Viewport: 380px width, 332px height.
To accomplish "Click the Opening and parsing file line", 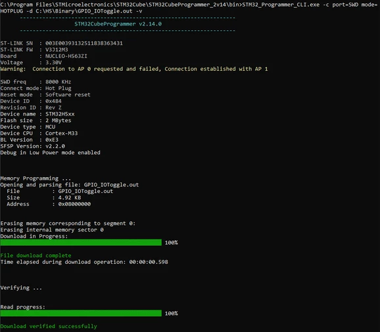I will [70, 185].
